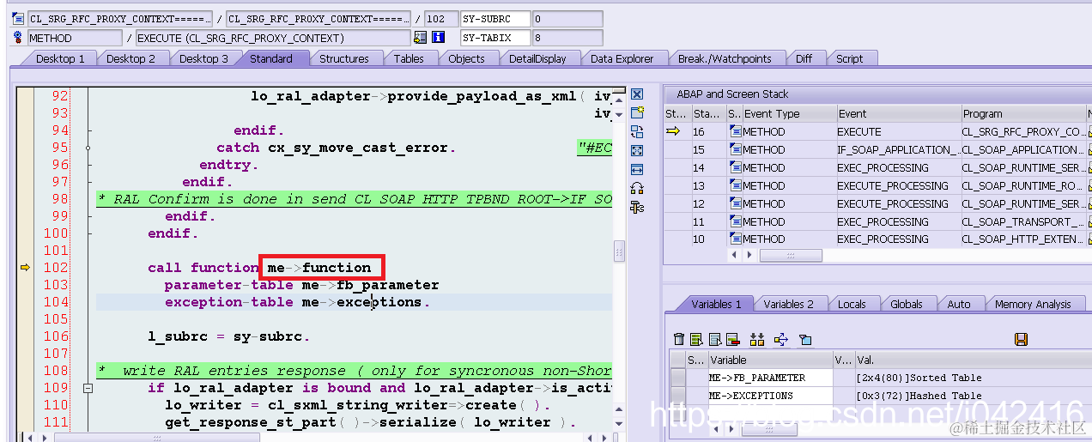Open the Structures tab
Screen dimensions: 1092x442
click(343, 58)
